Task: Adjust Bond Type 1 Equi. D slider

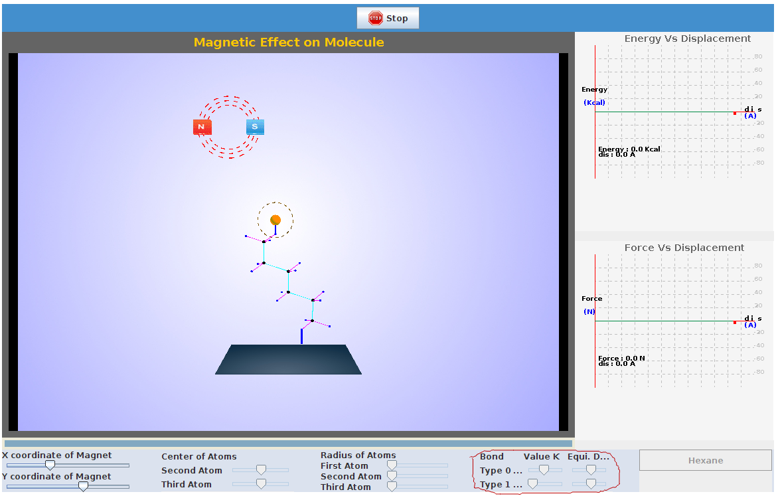Action: [589, 483]
